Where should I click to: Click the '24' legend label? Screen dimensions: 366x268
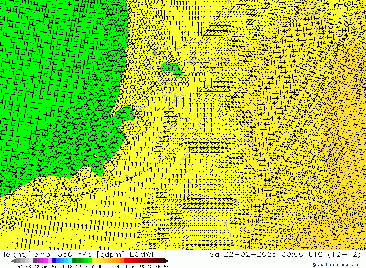(125, 267)
